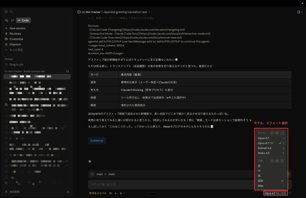Click the 表示内容（推測） table header
This screenshot has height=198, width=306.
coord(205,75)
